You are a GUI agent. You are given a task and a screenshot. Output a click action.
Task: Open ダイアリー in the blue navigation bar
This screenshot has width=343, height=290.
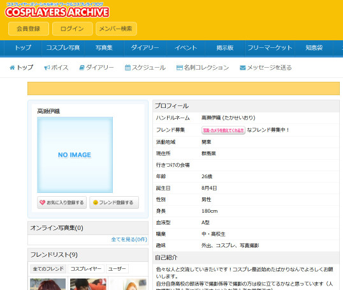[x=145, y=48]
